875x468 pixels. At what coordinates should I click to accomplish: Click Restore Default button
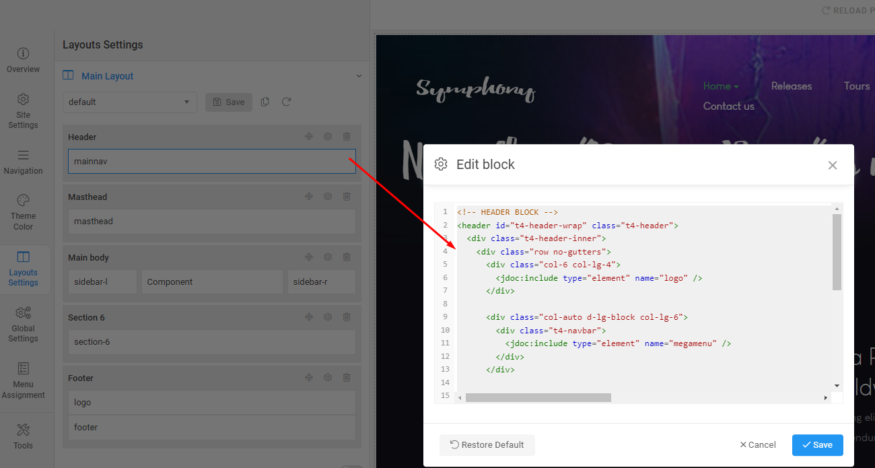tap(487, 445)
